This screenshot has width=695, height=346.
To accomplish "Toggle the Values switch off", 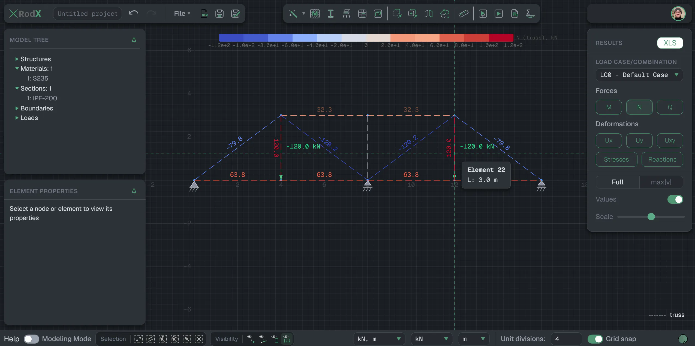I will 675,199.
